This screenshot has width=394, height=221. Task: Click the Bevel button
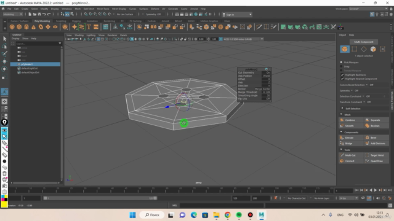[x=377, y=138]
